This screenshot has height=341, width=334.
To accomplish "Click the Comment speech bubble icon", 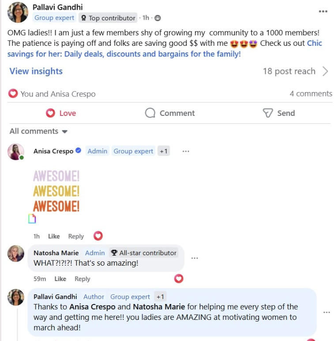I will [x=150, y=113].
